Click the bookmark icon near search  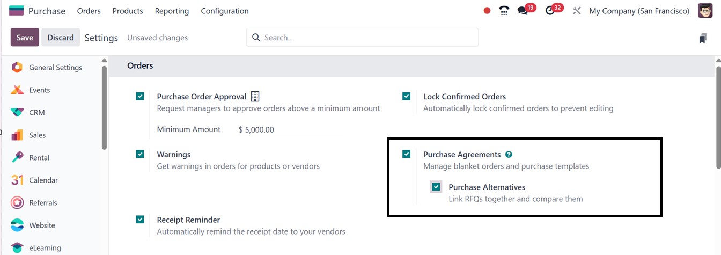tap(703, 38)
